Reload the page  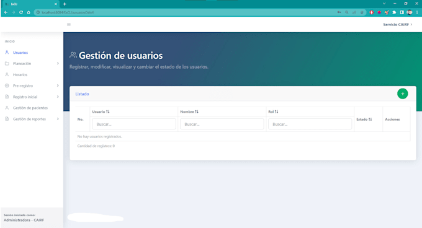(21, 12)
